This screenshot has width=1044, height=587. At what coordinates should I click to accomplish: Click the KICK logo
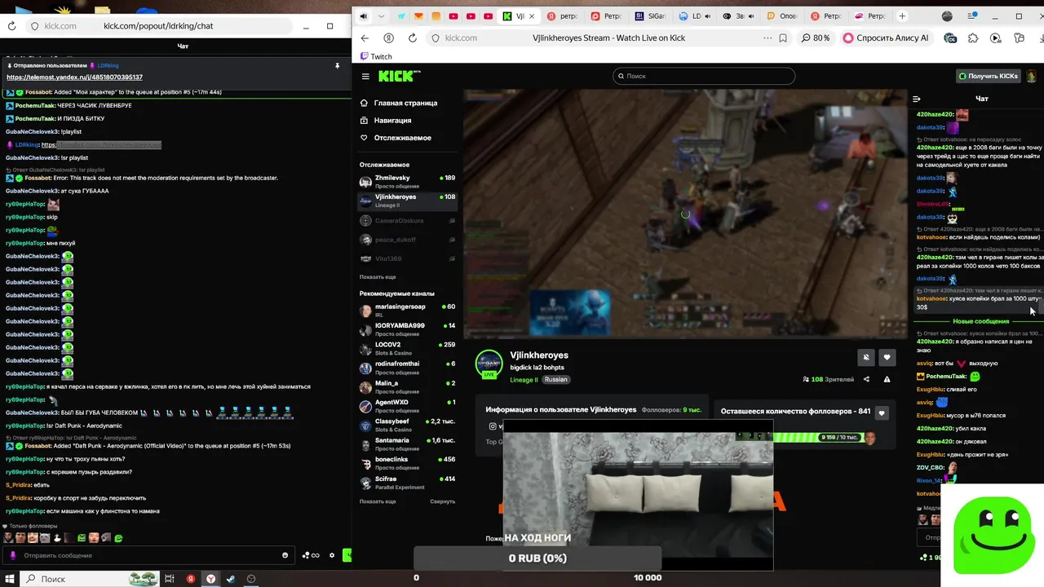click(400, 76)
